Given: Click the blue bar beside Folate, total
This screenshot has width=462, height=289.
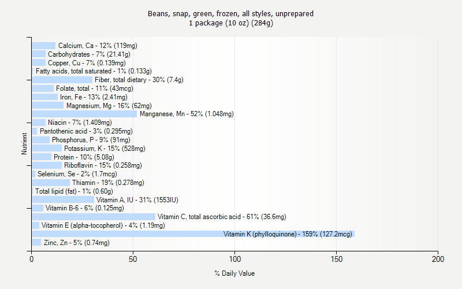Looking at the screenshot, I should coord(43,88).
